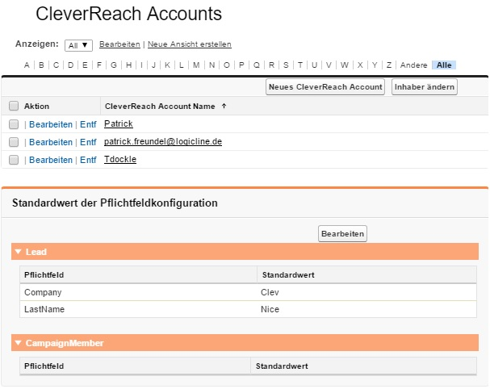
Task: Click Standardwert der Pflichtfeldkonfiguration heading
Action: point(115,203)
